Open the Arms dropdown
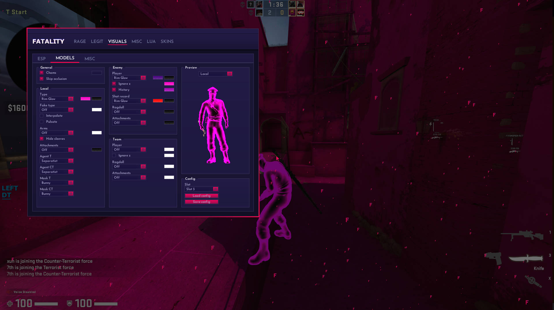The height and width of the screenshot is (310, 554). (57, 133)
